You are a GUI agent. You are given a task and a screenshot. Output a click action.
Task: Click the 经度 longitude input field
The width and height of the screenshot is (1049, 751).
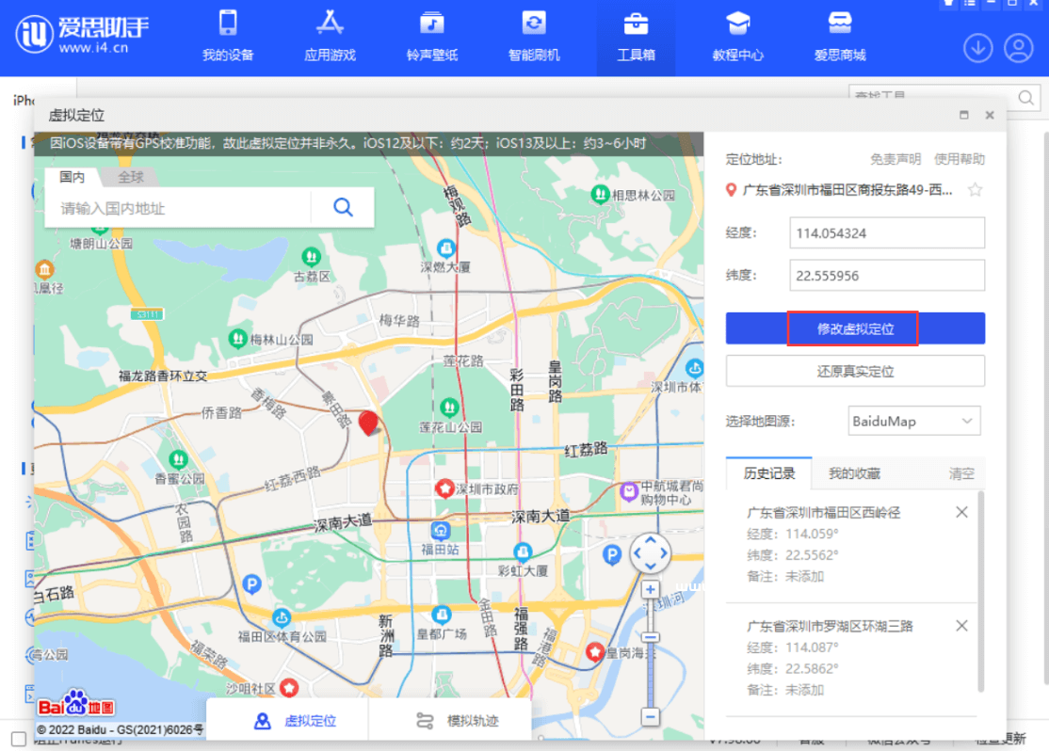886,232
